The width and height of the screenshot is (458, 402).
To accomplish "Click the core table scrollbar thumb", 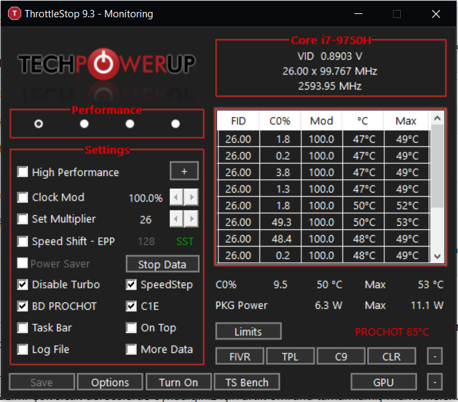I will click(x=437, y=166).
